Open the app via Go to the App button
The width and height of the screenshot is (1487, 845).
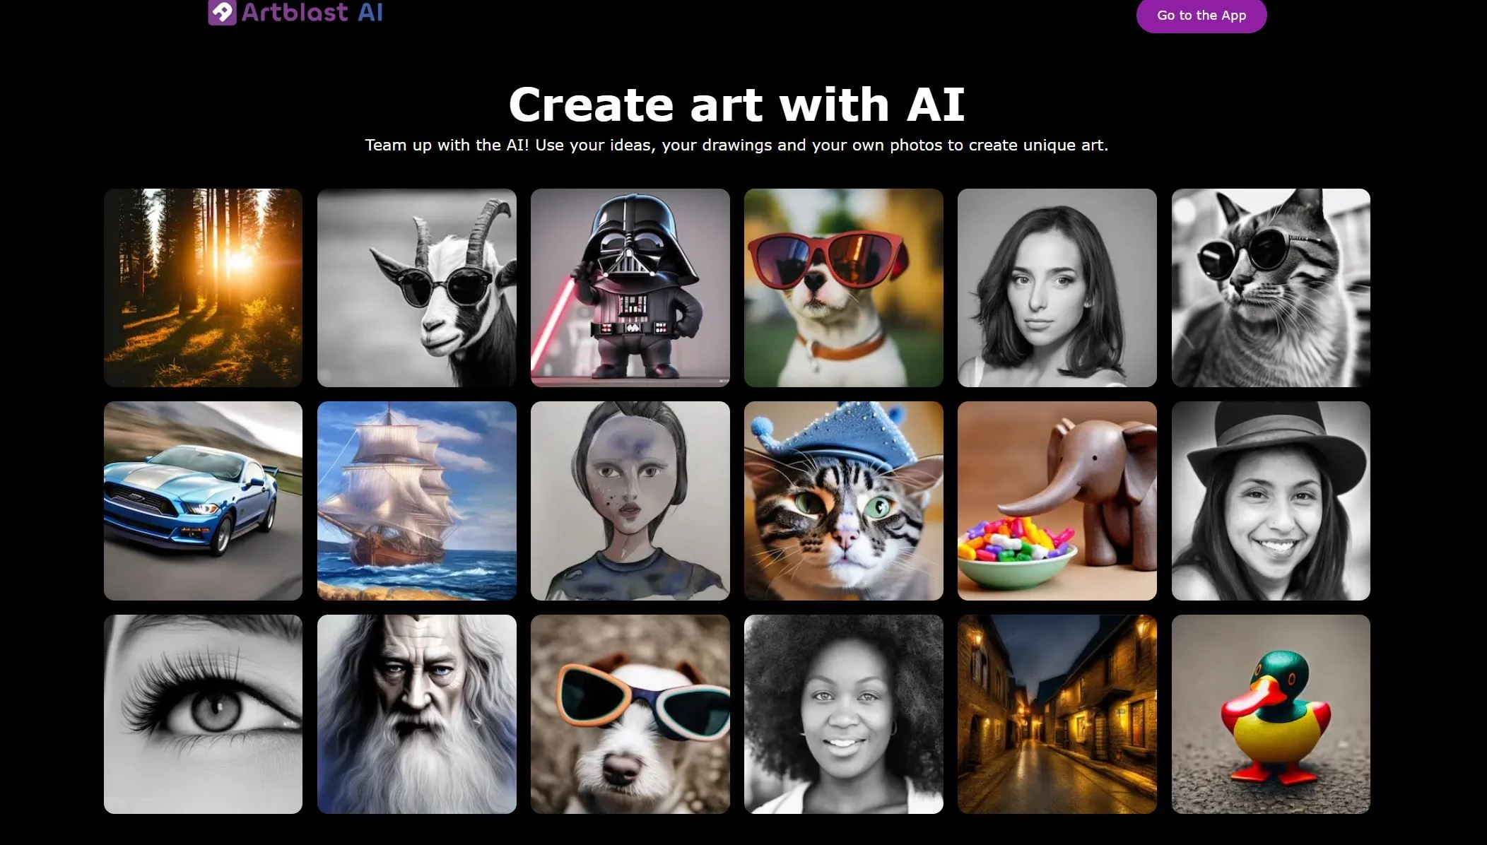coord(1201,16)
